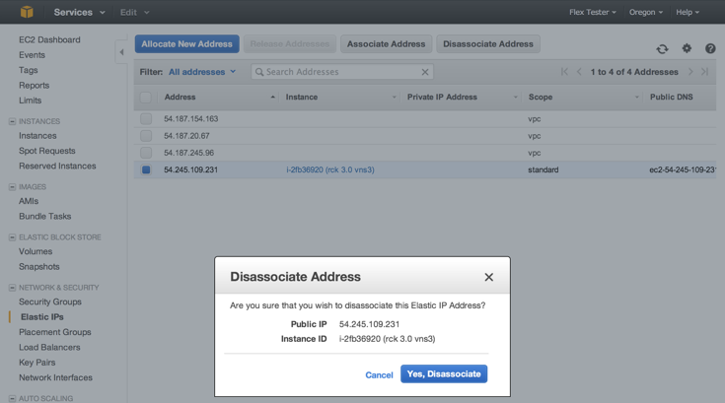The image size is (725, 403).
Task: Open the help question mark icon
Action: point(710,48)
